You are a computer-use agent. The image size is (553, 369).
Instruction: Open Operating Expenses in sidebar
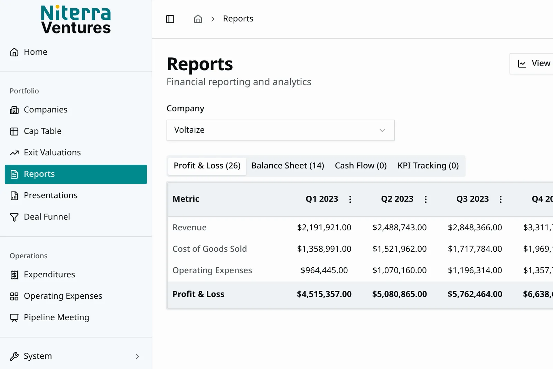(76, 296)
